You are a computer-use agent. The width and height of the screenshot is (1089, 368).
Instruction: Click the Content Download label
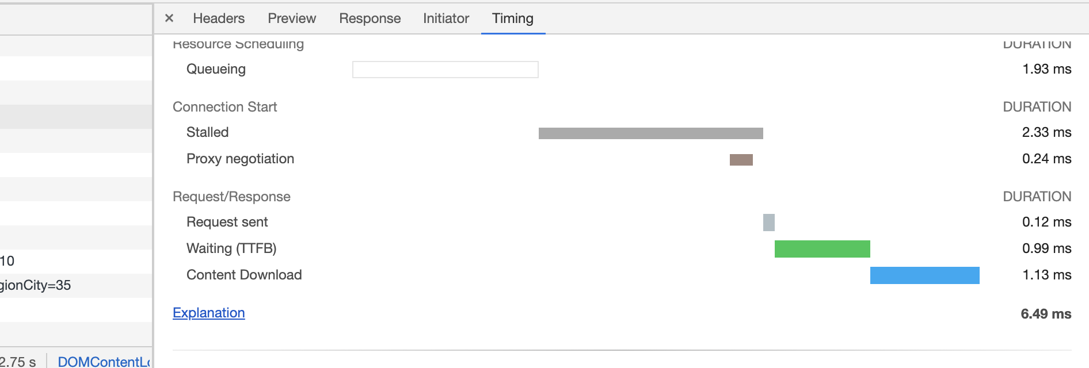[244, 275]
